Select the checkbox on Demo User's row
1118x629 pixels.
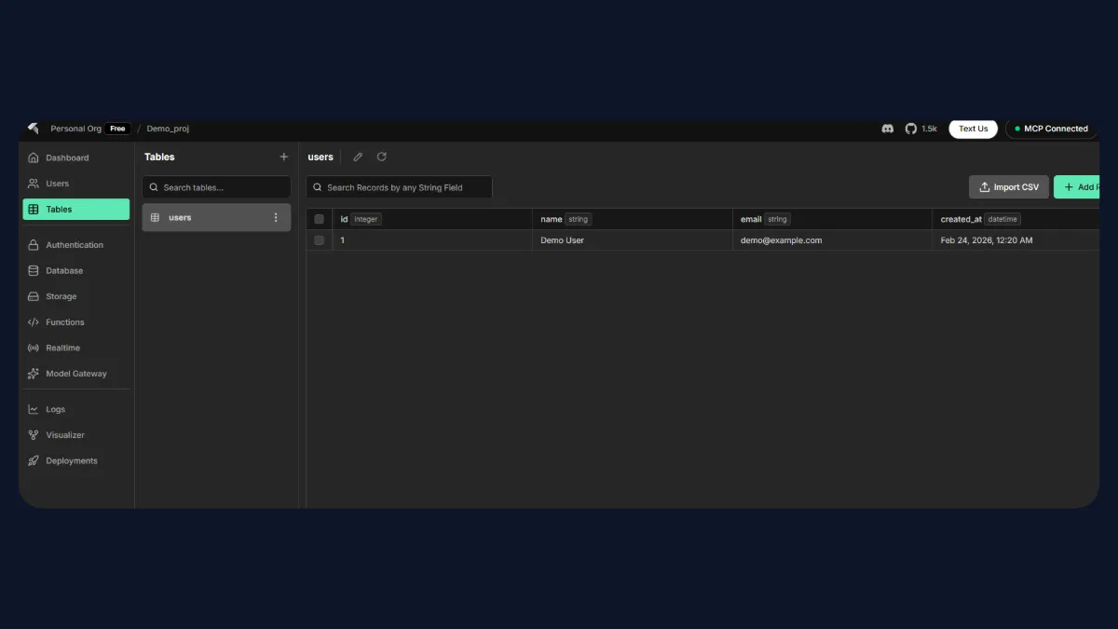(x=319, y=239)
